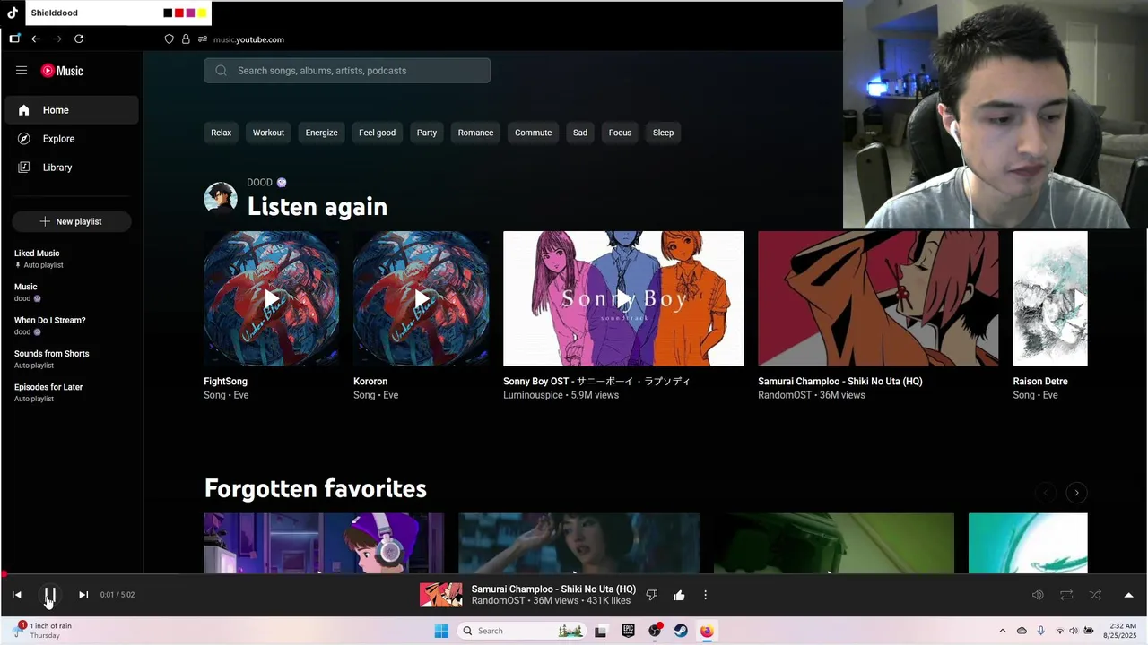1148x645 pixels.
Task: Open the Home section in sidebar
Action: coord(72,110)
